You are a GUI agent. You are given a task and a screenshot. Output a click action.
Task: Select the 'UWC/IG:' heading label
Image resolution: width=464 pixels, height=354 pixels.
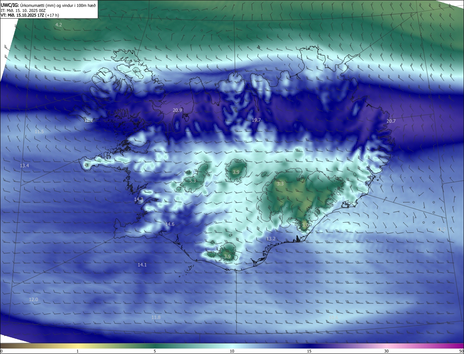[10, 5]
